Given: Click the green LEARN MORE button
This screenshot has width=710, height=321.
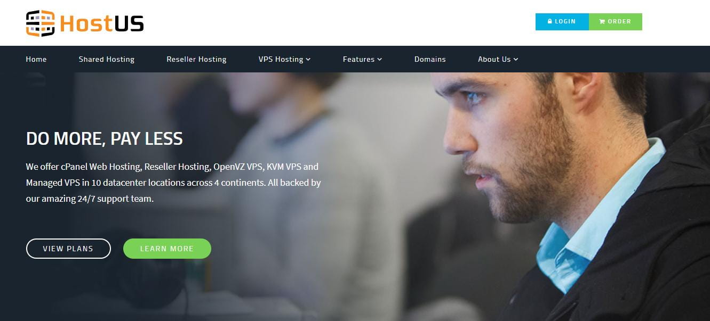Looking at the screenshot, I should tap(167, 249).
